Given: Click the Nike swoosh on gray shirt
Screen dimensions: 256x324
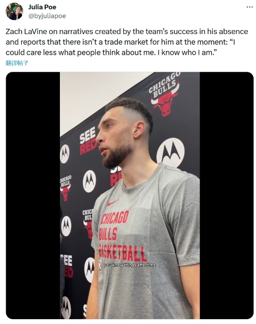Looking at the screenshot, I should pyautogui.click(x=113, y=203).
